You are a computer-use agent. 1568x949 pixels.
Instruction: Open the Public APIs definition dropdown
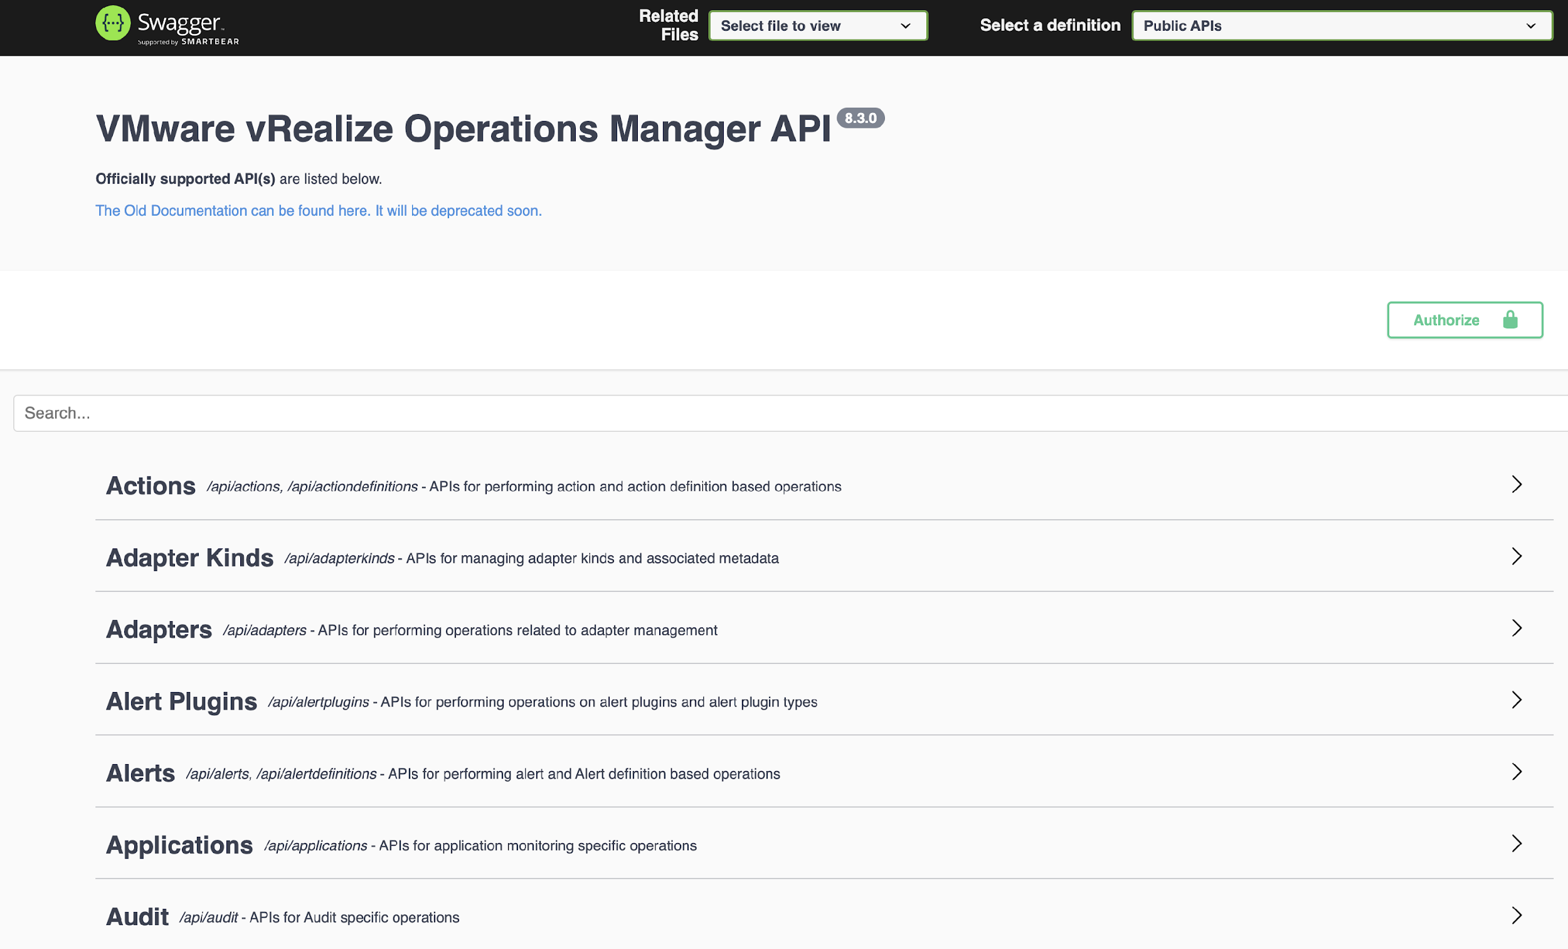(x=1342, y=26)
